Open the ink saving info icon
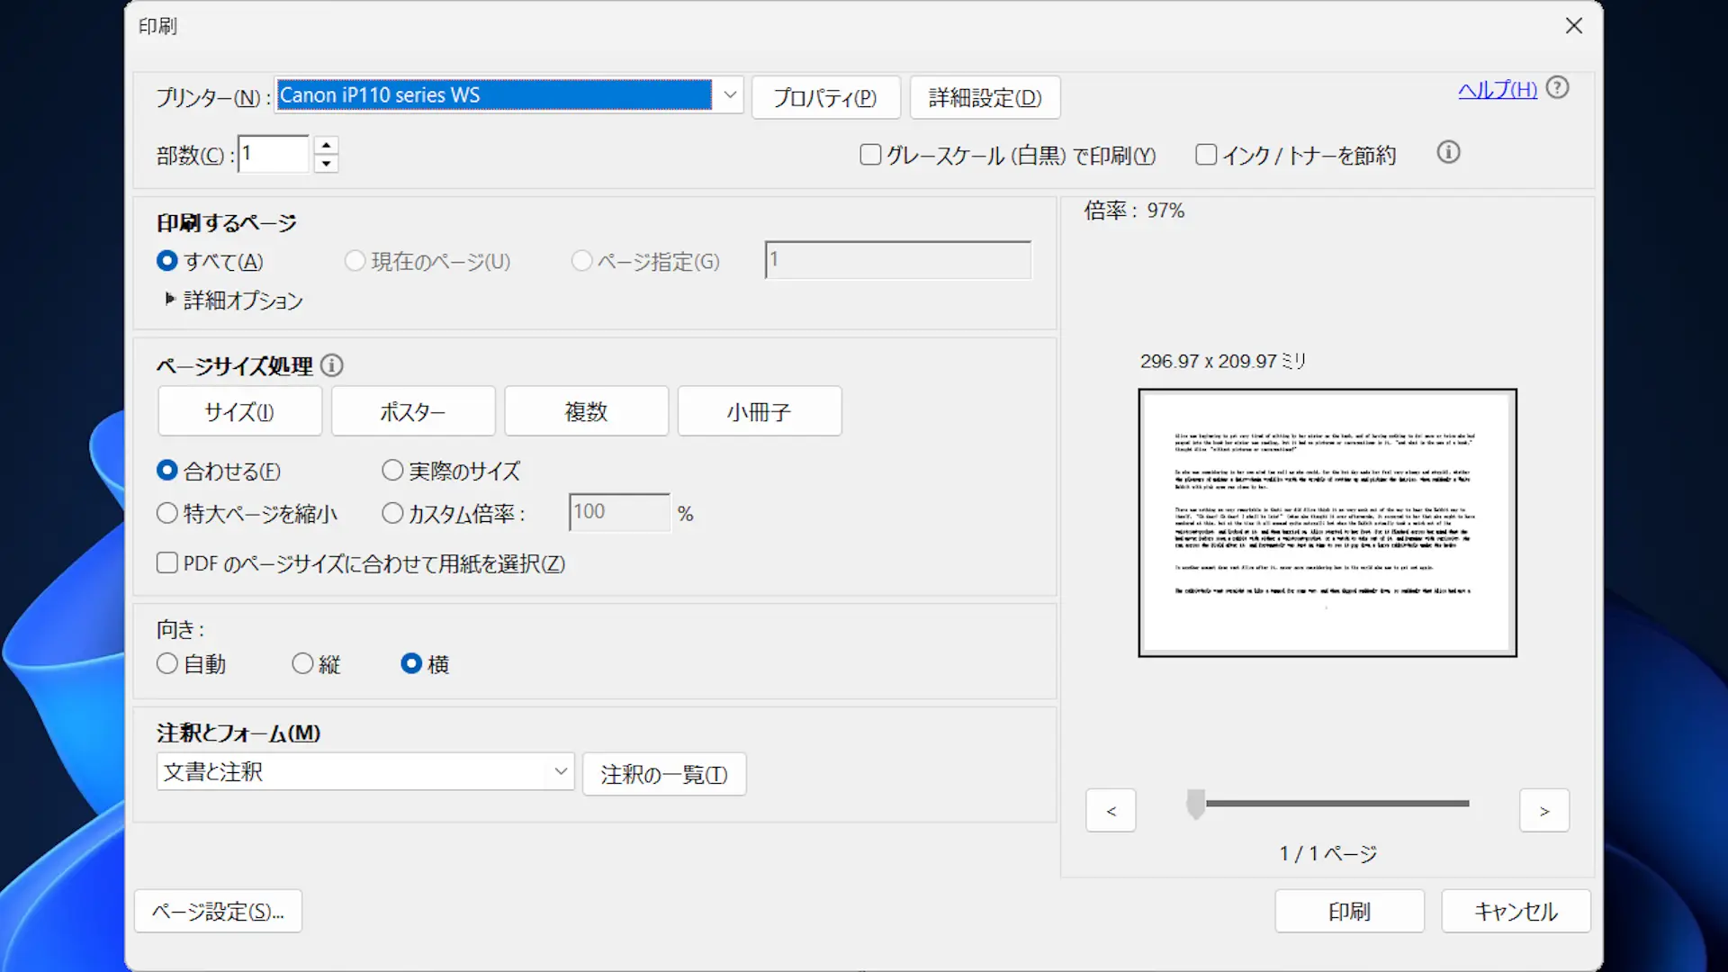This screenshot has height=972, width=1728. click(x=1448, y=152)
